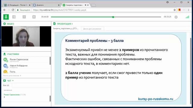Open the Chrome three-dot menu
This screenshot has height=108, width=193.
click(x=188, y=10)
